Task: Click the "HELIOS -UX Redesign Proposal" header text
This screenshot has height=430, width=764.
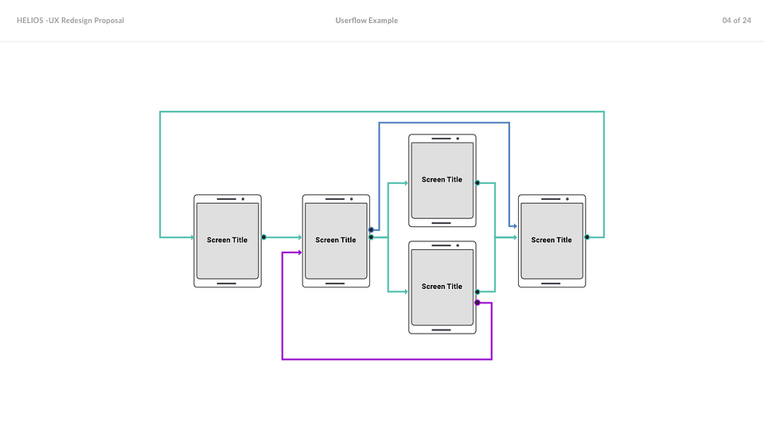Action: tap(70, 21)
